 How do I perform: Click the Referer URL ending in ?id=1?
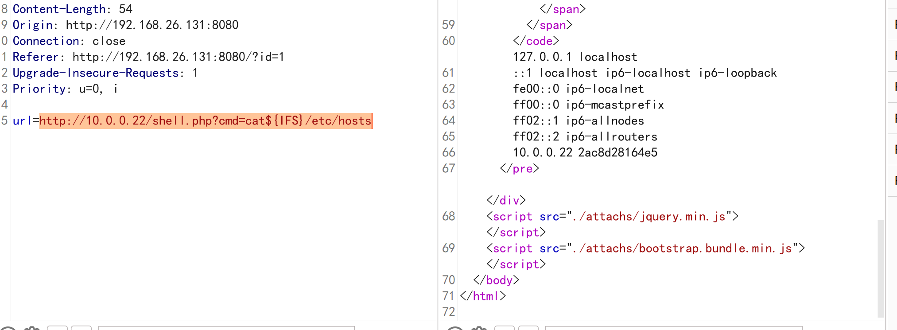pyautogui.click(x=179, y=57)
